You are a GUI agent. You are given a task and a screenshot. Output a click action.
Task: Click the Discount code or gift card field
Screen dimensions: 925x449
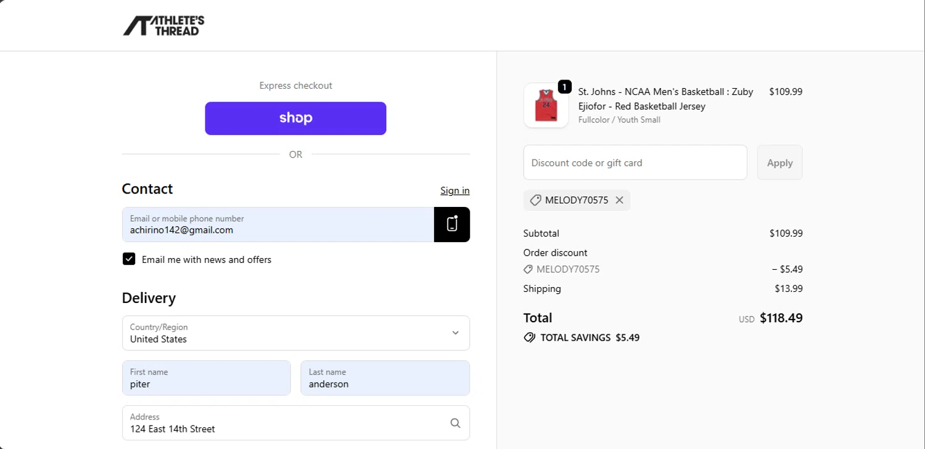pyautogui.click(x=635, y=163)
